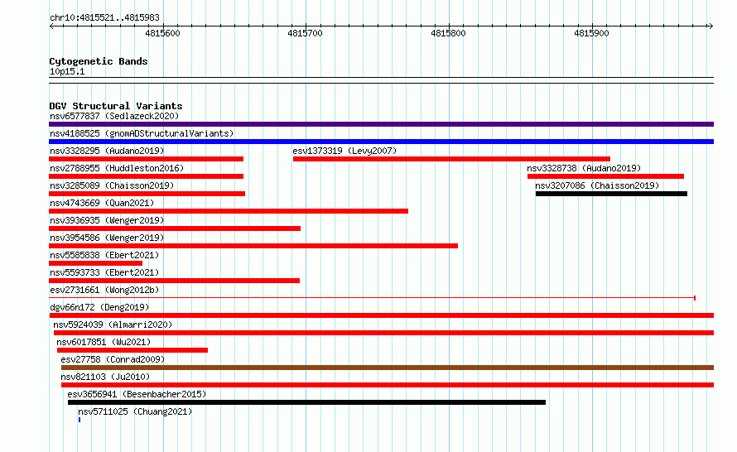The width and height of the screenshot is (737, 452).
Task: Click the nsv6017851 (Wu2021) label
Action: [x=104, y=342]
